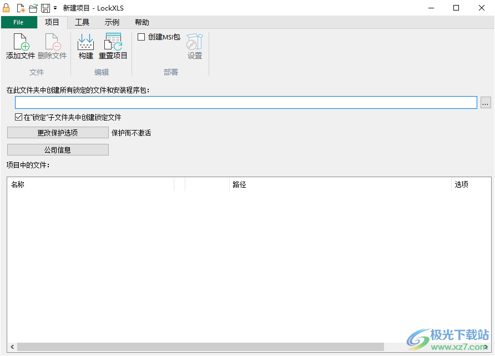
Task: Click the 路径 column header
Action: (x=340, y=184)
